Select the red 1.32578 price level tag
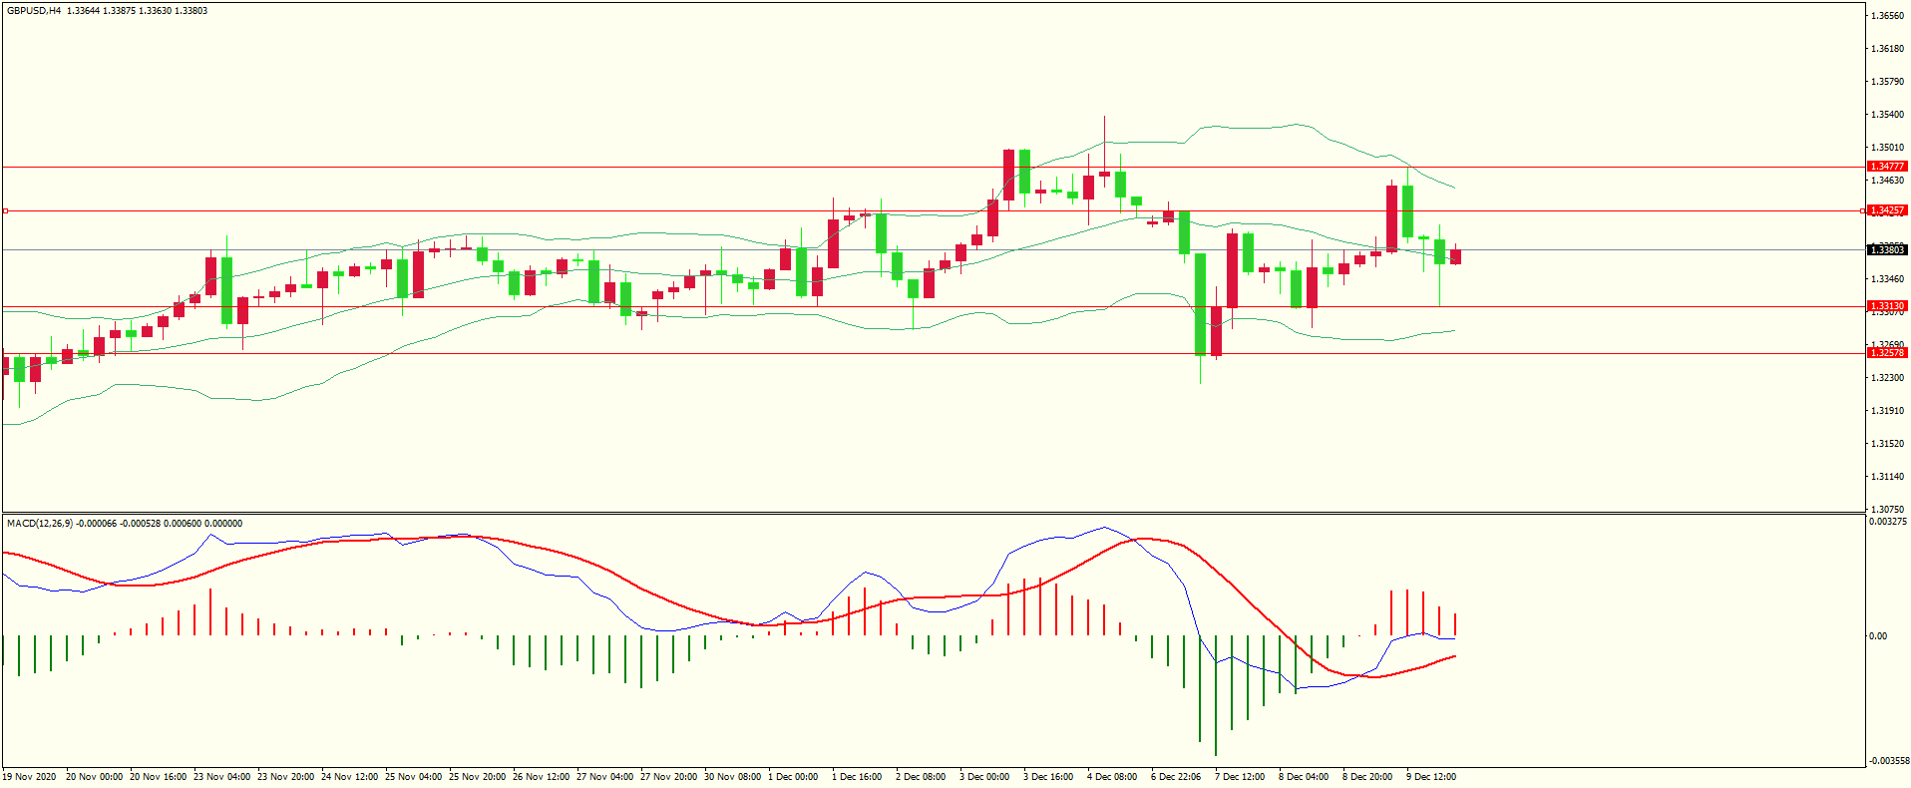The height and width of the screenshot is (788, 1911). click(1886, 353)
